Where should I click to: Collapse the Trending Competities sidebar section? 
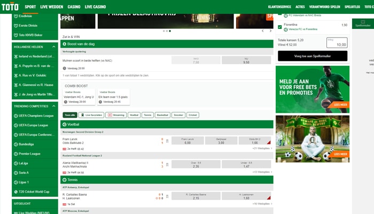[53, 106]
